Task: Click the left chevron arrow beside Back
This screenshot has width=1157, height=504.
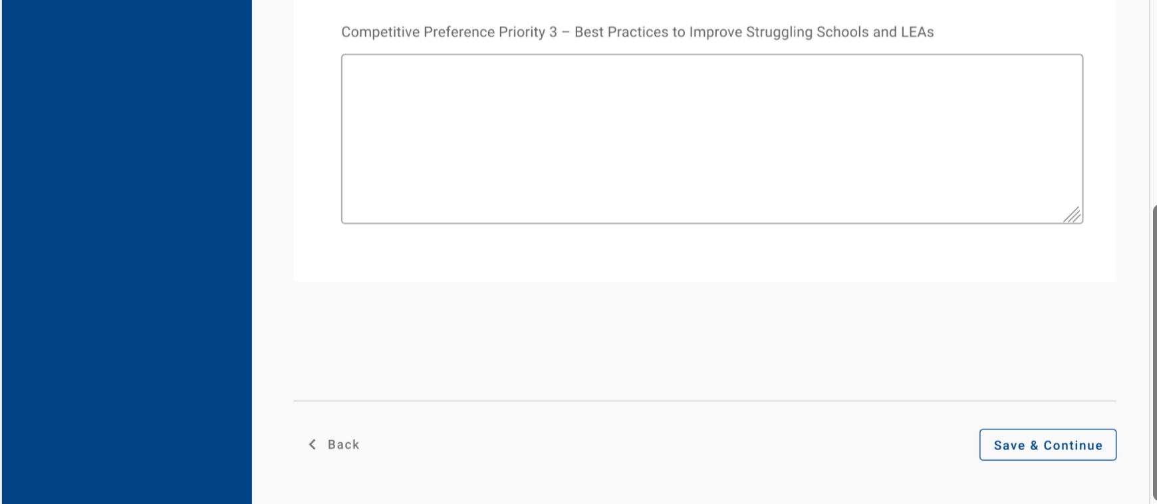Action: point(313,444)
